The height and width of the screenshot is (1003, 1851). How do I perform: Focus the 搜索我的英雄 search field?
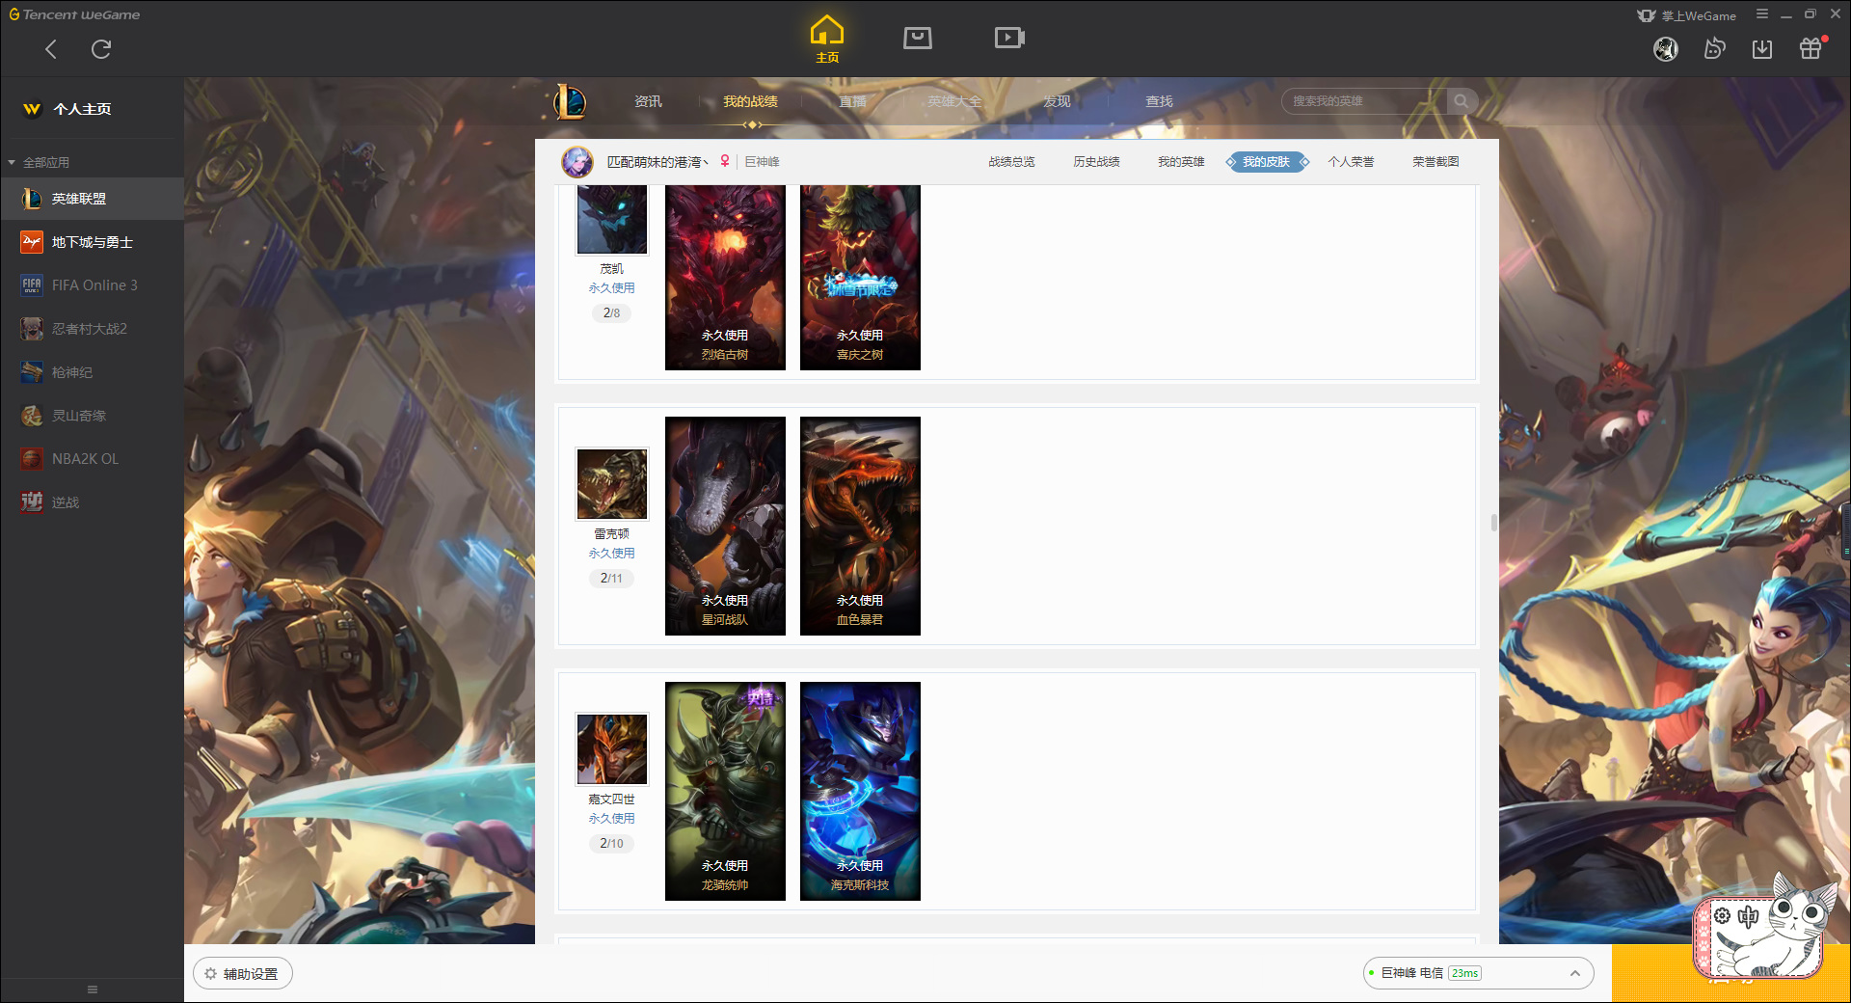pos(1364,101)
